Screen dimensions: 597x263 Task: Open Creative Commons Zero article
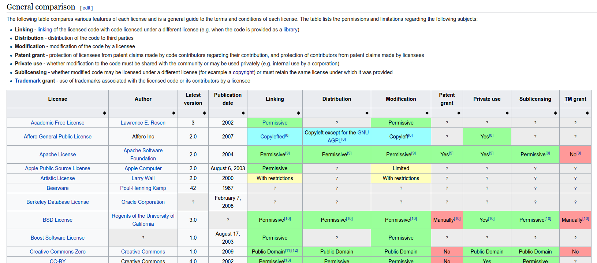[57, 252]
